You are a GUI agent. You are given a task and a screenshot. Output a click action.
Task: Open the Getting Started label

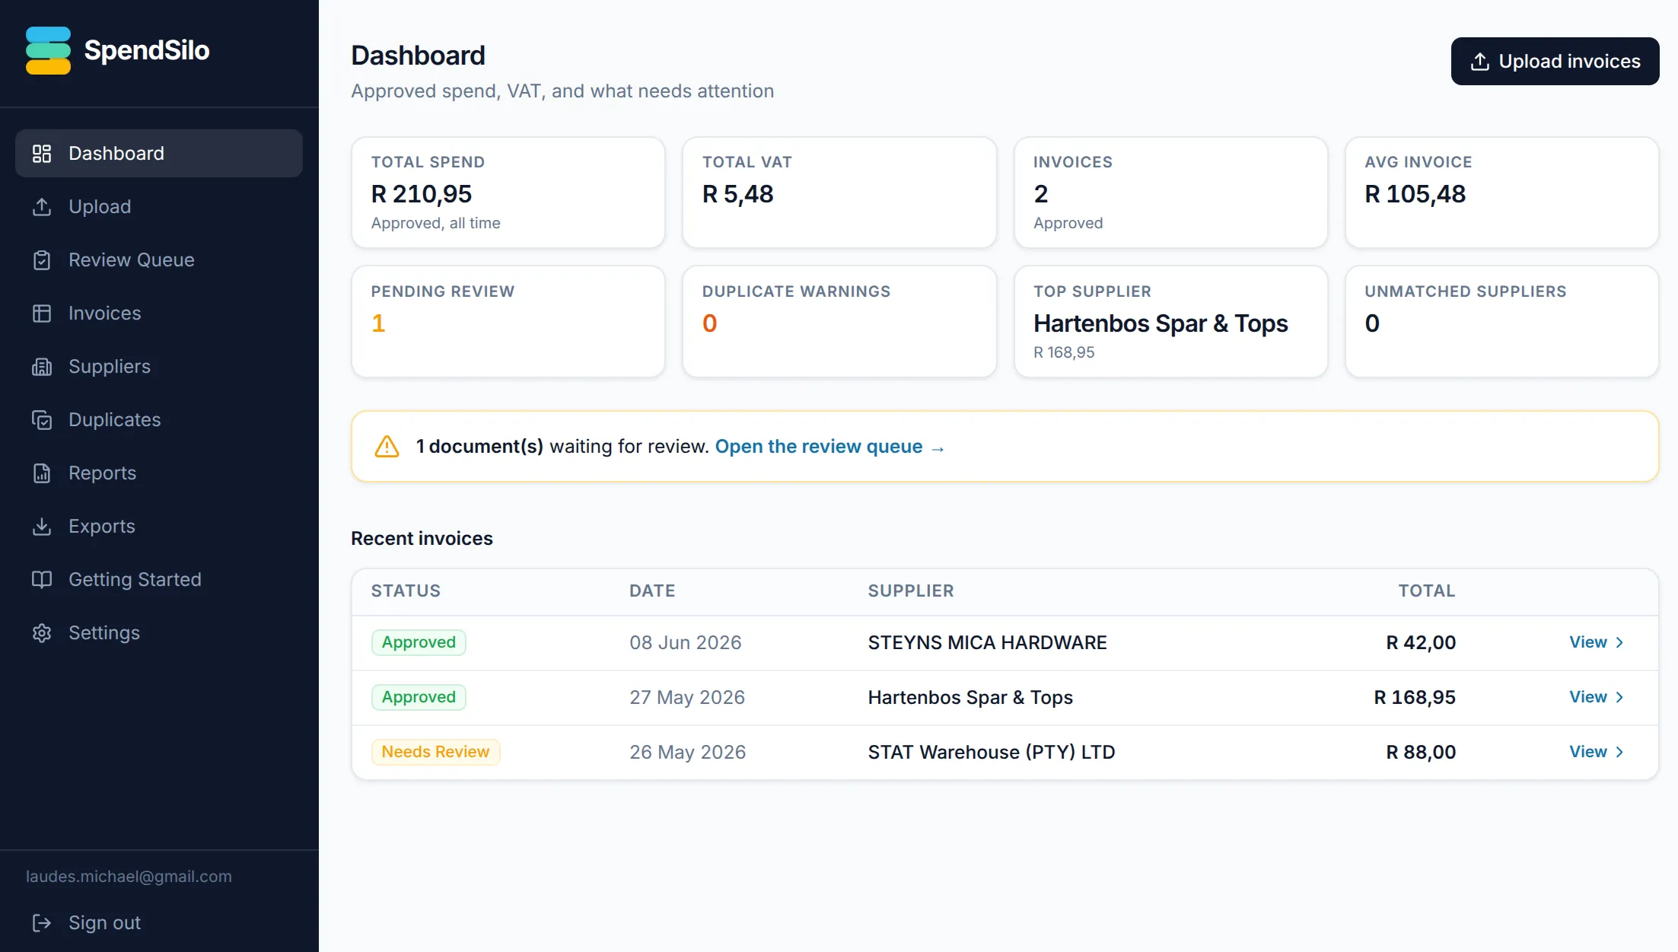pyautogui.click(x=135, y=580)
